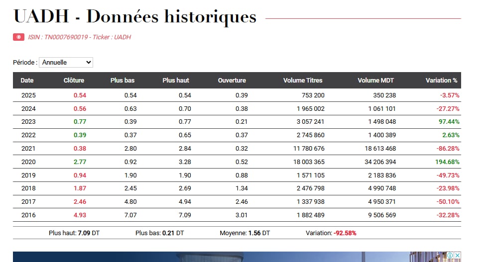Click the summary Moyenne: 1.56 DT
Viewport: 493px width, 262px height.
pos(245,233)
